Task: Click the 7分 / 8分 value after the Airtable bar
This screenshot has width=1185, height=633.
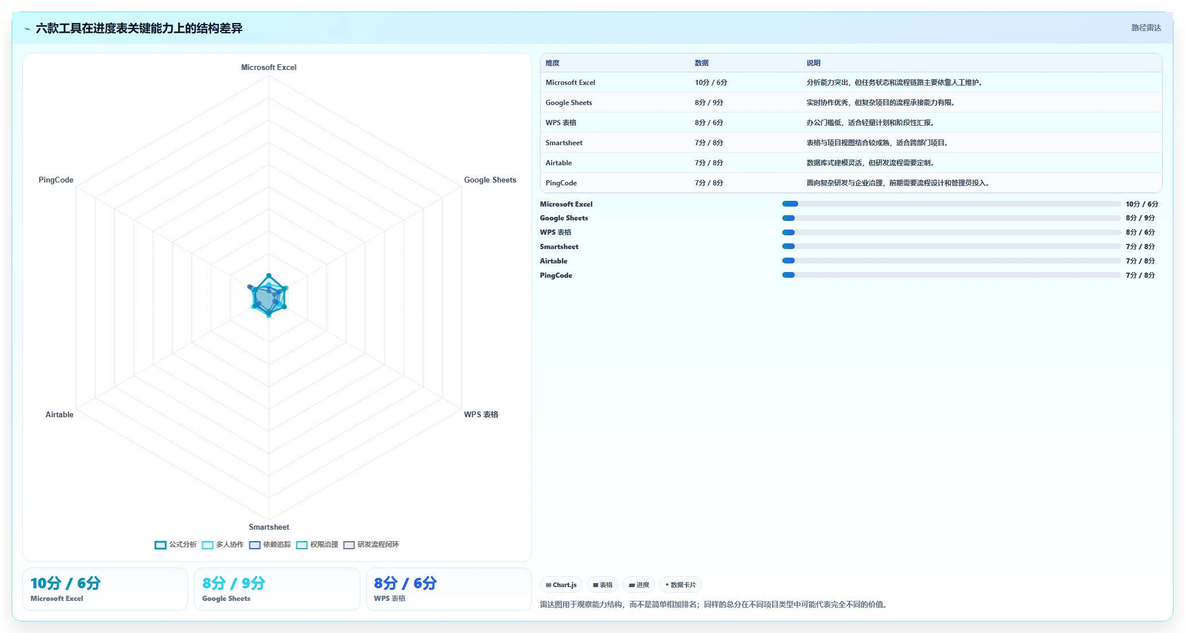Action: click(1140, 261)
